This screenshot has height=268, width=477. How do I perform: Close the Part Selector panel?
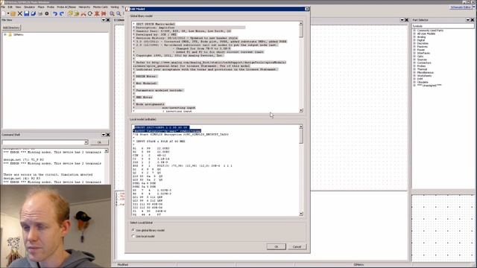[x=473, y=20]
